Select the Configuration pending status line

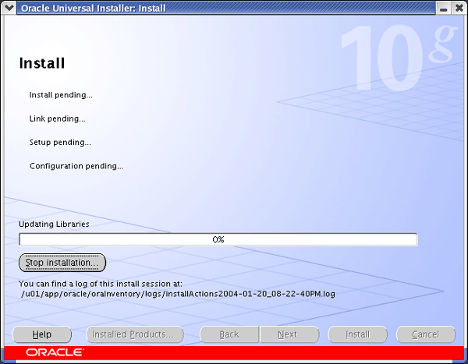[x=76, y=166]
